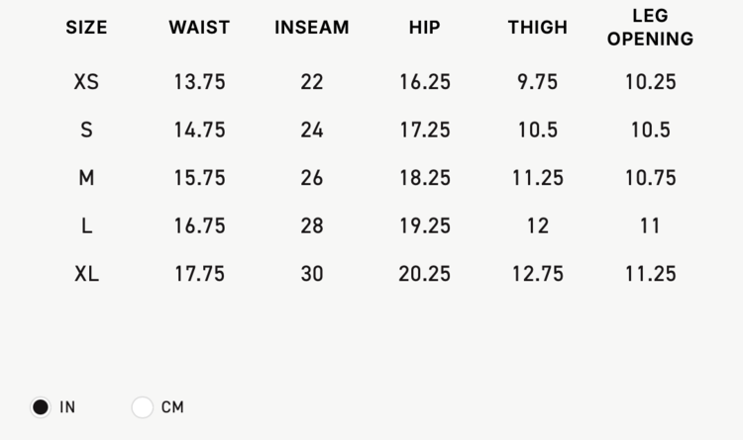The image size is (743, 440).
Task: Select the S size row label
Action: 86,130
